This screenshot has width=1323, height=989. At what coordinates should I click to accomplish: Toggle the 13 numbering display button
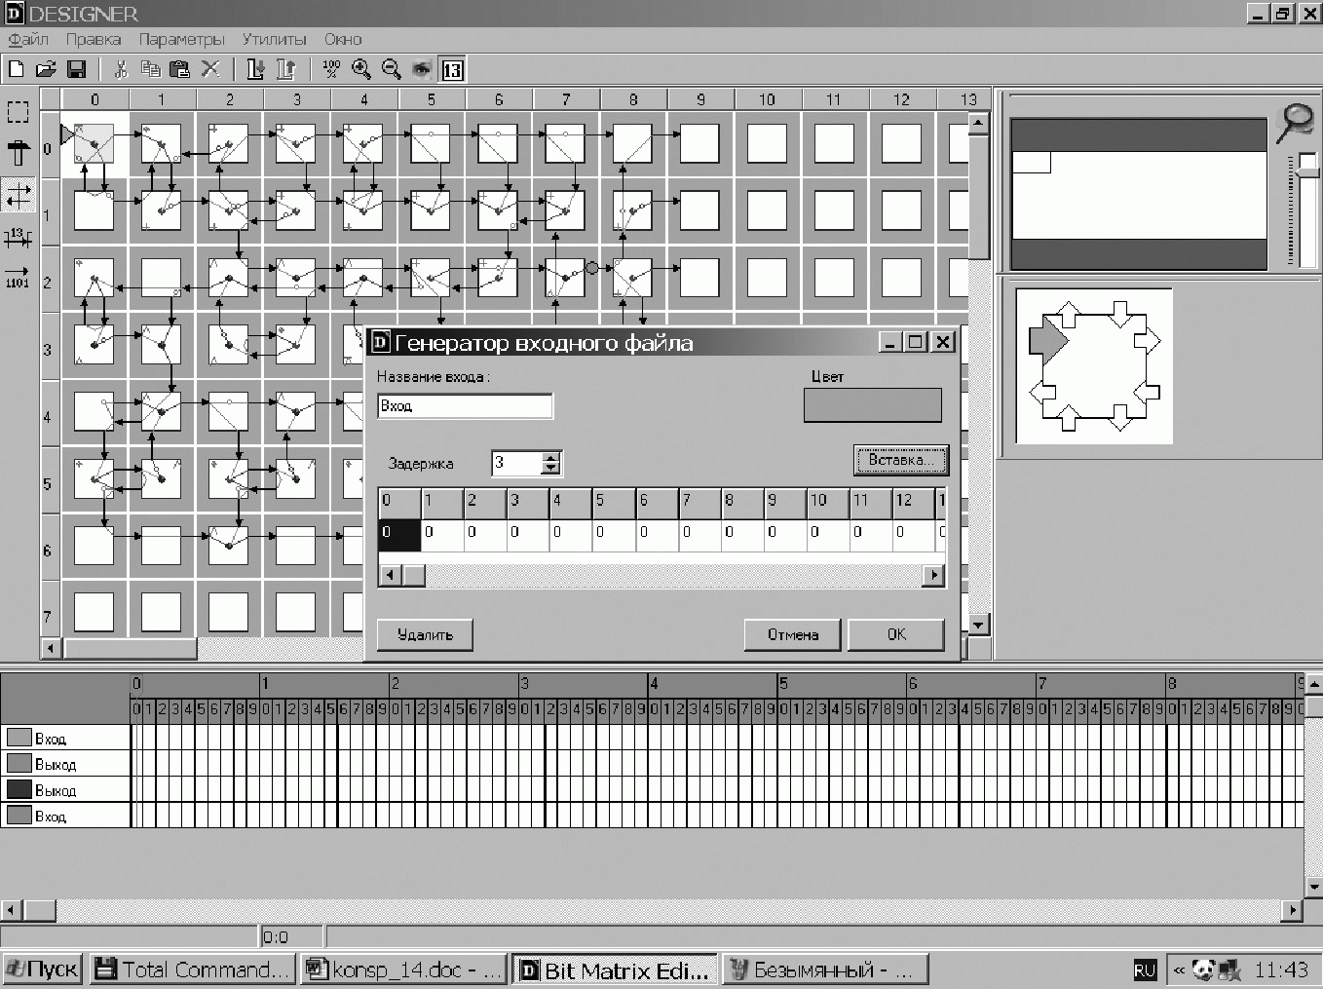[x=452, y=70]
